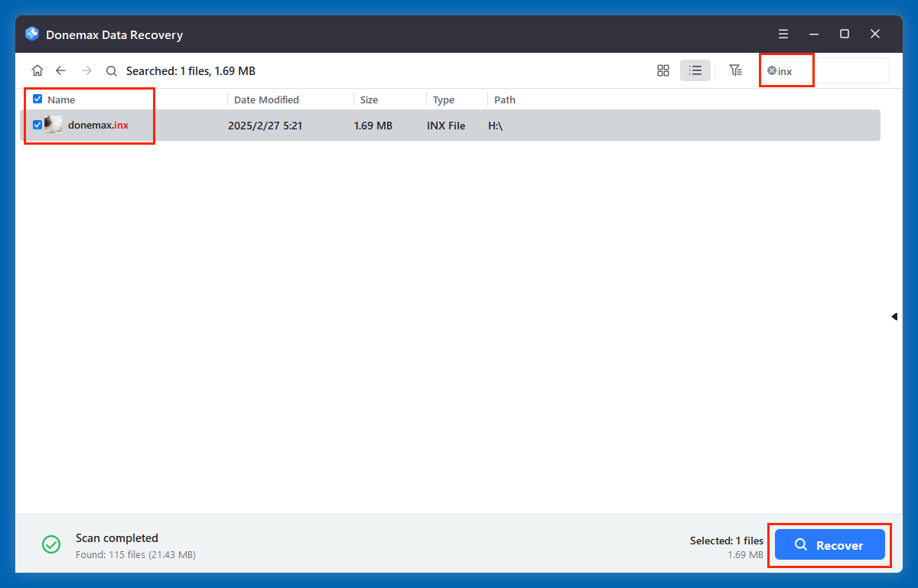Open the file type filter options
This screenshot has width=918, height=588.
(735, 70)
